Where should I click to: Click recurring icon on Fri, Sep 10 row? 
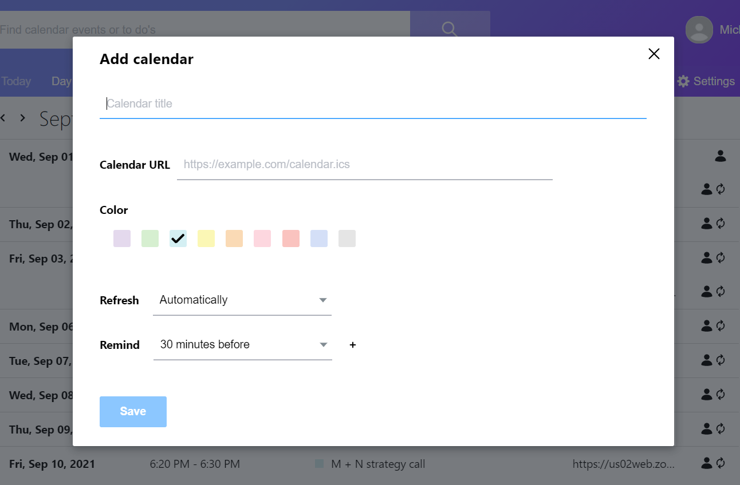(x=721, y=463)
